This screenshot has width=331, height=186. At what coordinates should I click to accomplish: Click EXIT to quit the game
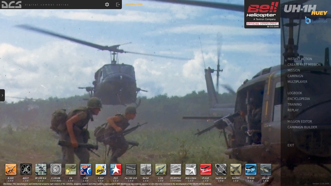tap(291, 145)
